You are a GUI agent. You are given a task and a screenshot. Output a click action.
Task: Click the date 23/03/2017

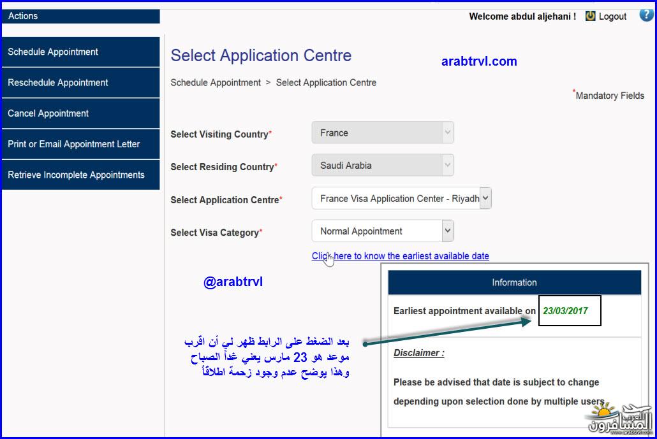(x=565, y=311)
